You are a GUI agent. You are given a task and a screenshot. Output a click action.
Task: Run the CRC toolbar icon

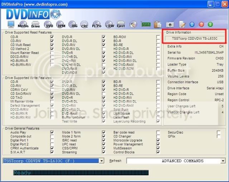point(84,25)
